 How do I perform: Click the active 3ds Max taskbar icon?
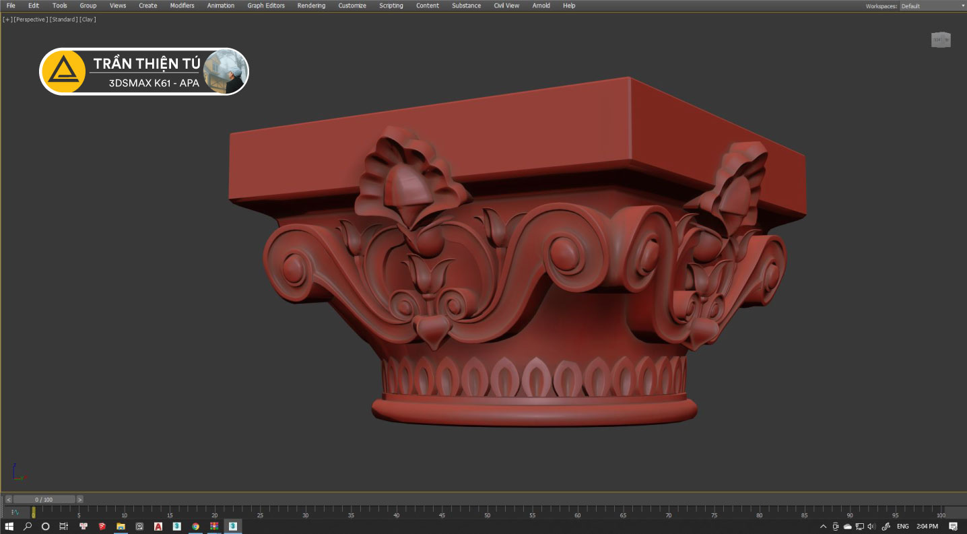pos(233,527)
